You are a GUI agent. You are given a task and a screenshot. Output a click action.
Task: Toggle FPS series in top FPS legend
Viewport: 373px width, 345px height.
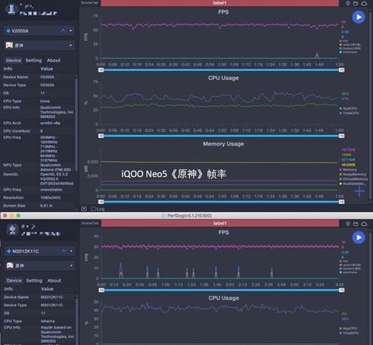coord(344,41)
